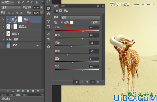The image size is (157, 102).
Task: Open the Properties panel flyout menu
Action: [x=102, y=6]
